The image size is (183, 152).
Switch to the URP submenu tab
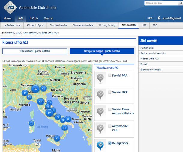[144, 25]
